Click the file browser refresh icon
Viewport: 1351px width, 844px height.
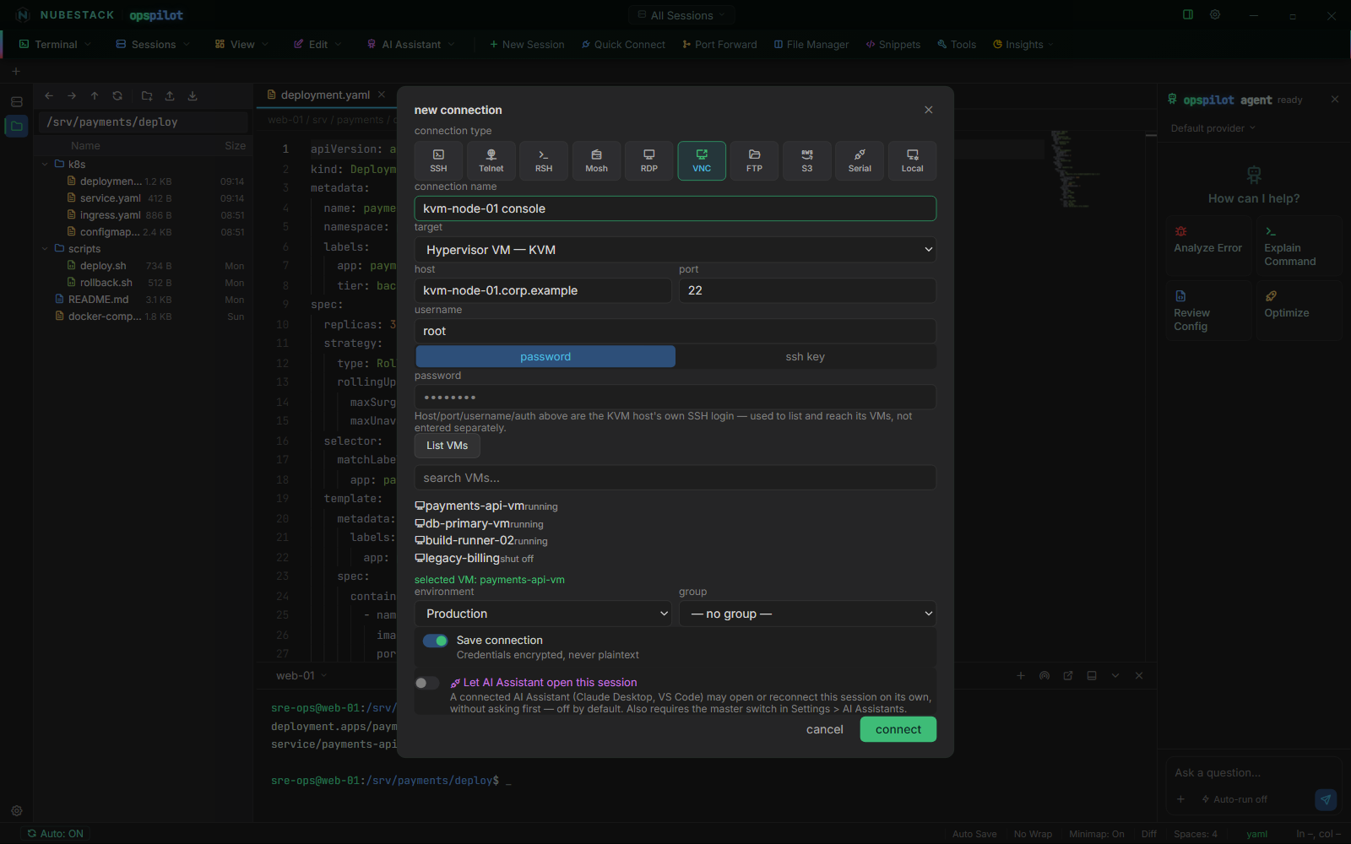click(x=117, y=96)
